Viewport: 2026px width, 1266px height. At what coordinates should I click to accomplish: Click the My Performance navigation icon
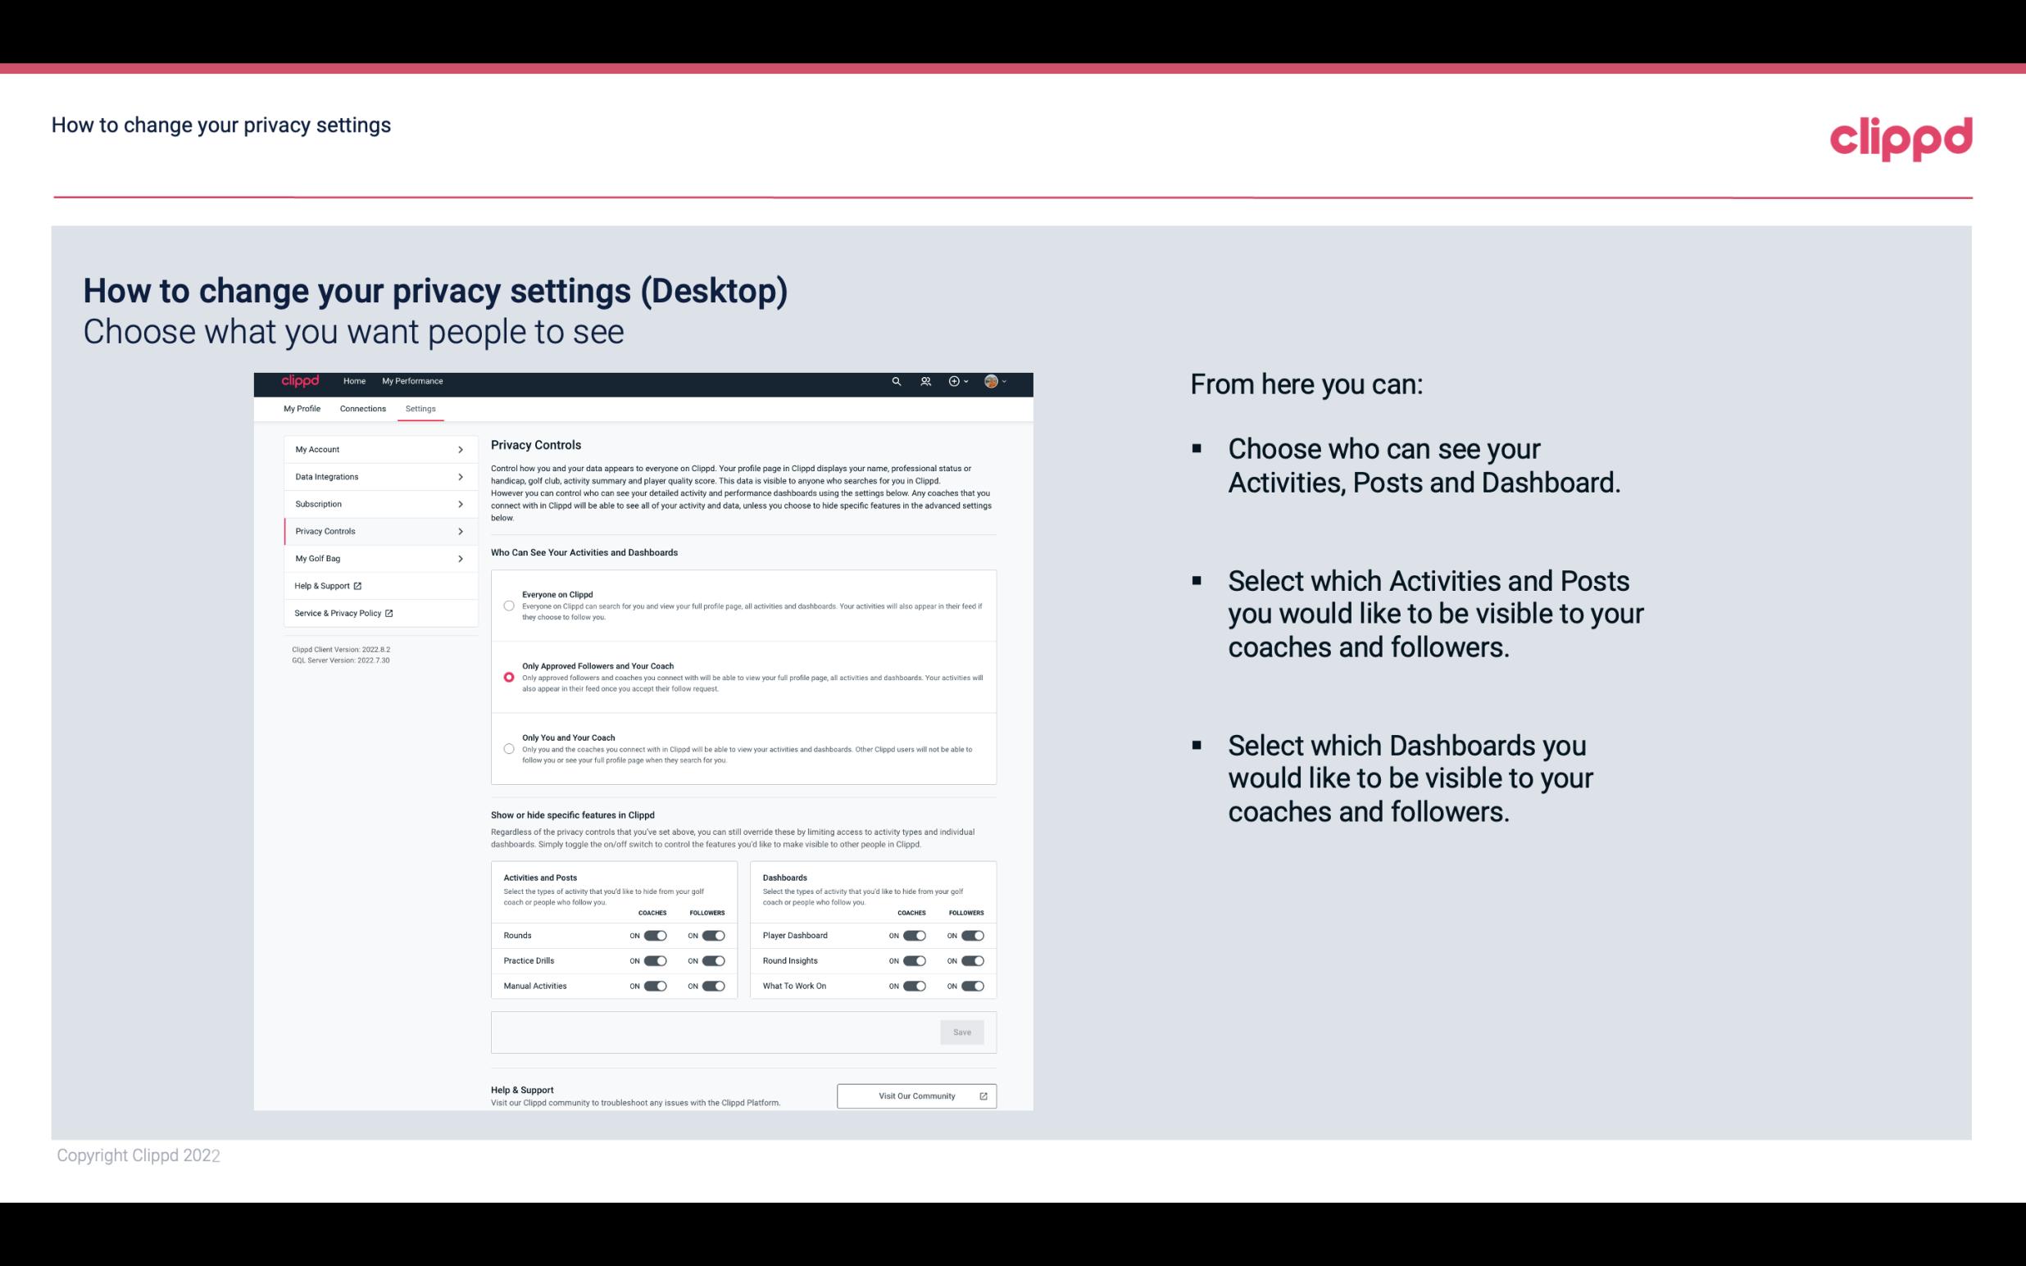coord(411,381)
